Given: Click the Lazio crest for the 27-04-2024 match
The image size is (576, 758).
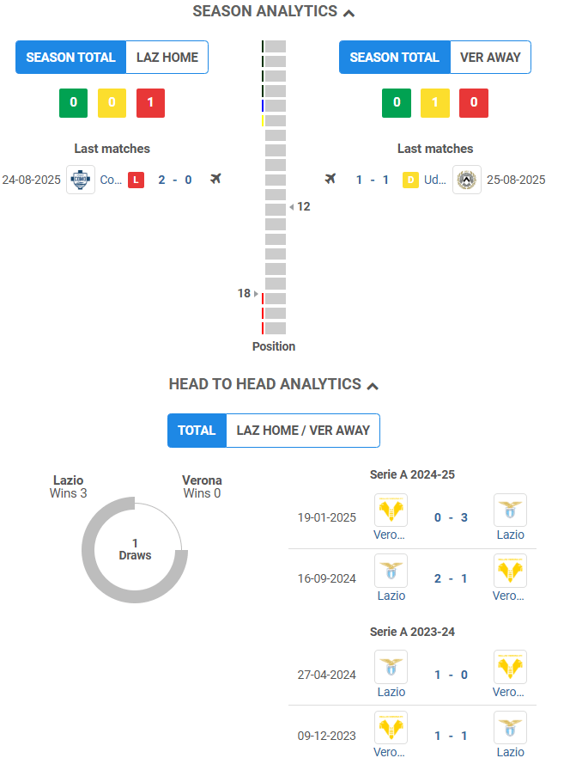Looking at the screenshot, I should click(391, 667).
